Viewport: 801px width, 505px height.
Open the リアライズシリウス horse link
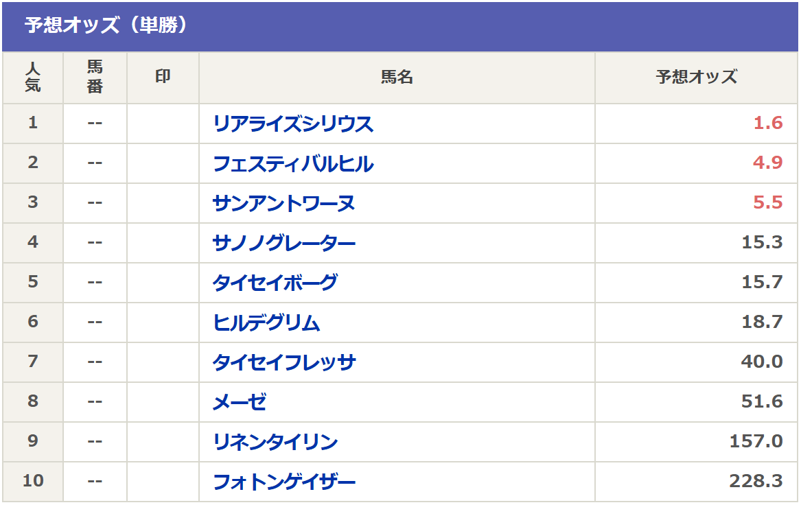coord(292,124)
